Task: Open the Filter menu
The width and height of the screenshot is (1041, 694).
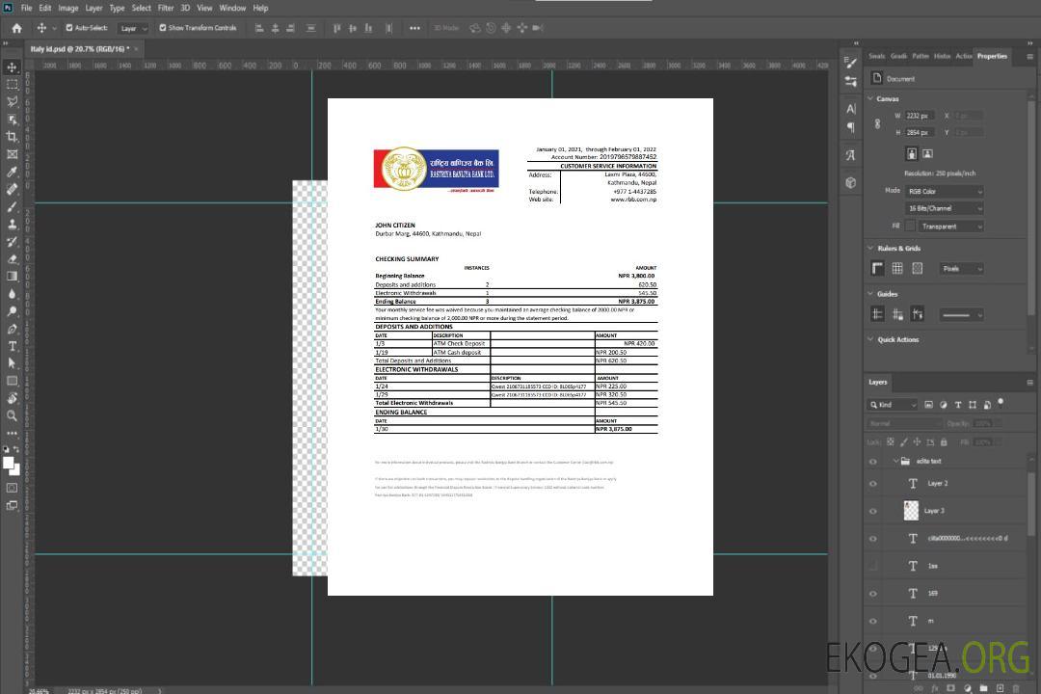Action: [x=166, y=8]
